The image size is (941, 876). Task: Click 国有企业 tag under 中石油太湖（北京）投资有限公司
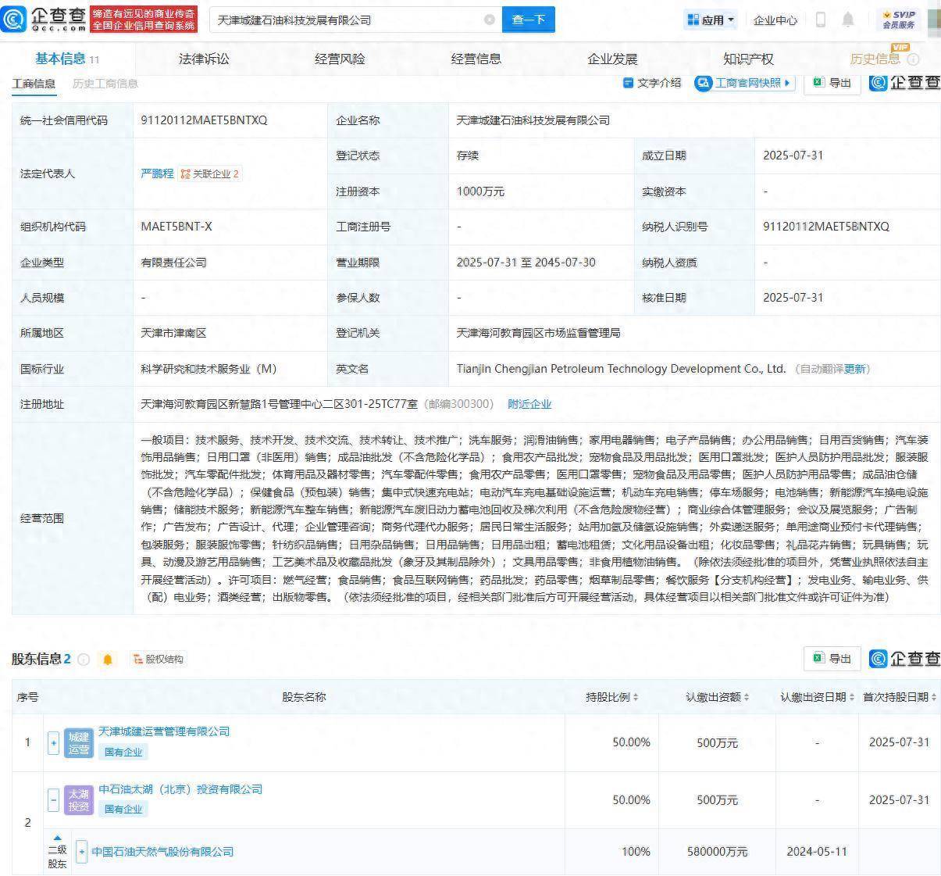[x=123, y=810]
